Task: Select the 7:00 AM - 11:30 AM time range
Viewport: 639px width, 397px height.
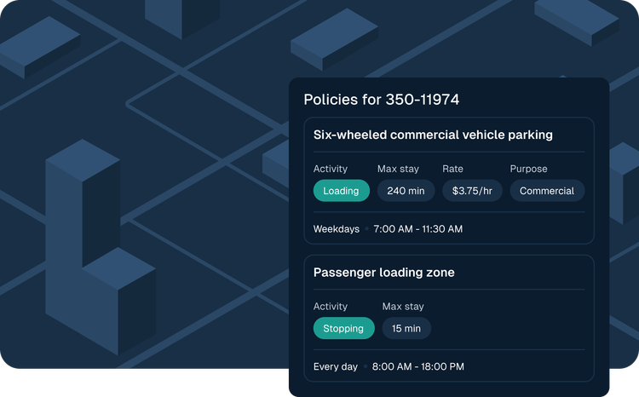Action: (417, 229)
